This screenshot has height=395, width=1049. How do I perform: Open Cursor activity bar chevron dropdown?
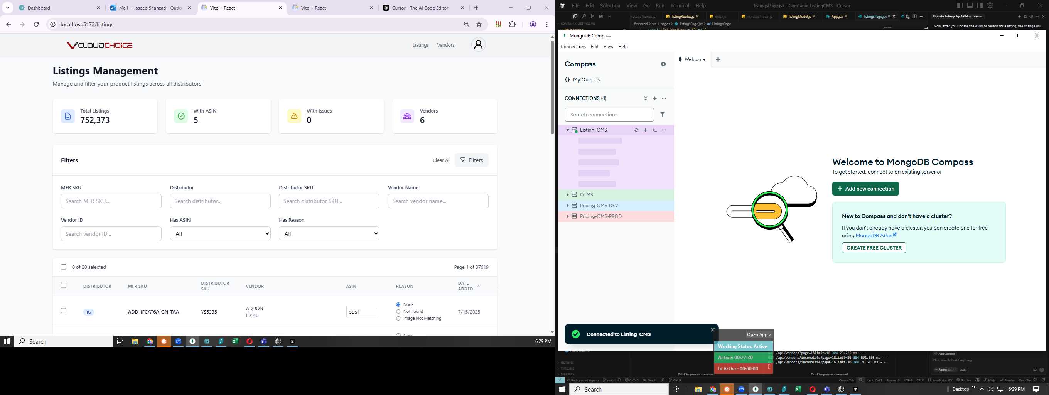(610, 16)
